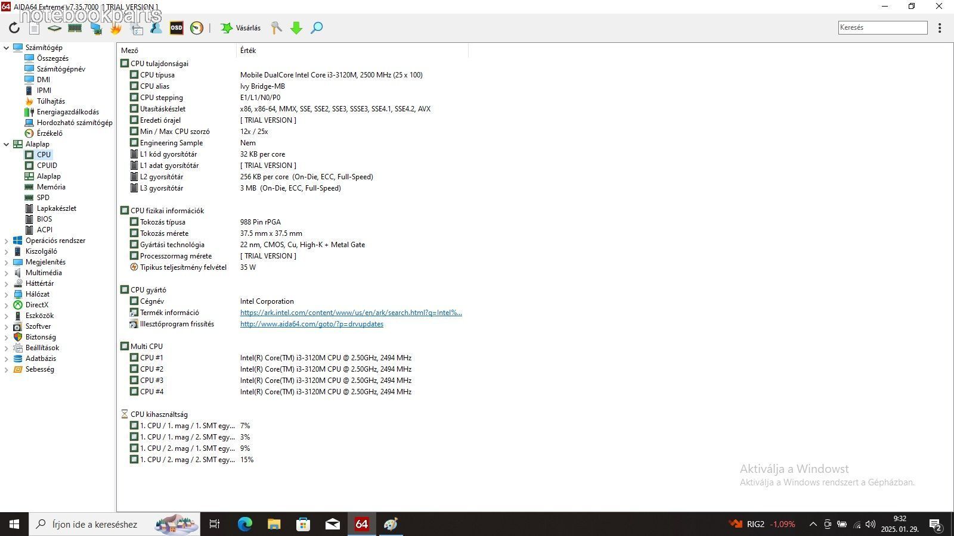Open the ACPI tree item
The image size is (954, 536).
pyautogui.click(x=45, y=230)
